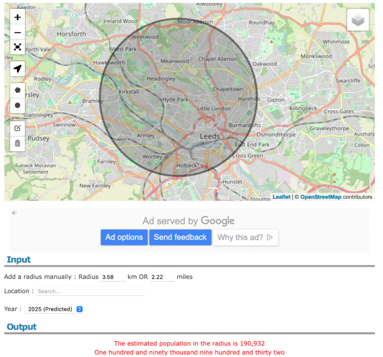This screenshot has width=383, height=357.
Task: Click the Send feedback button
Action: [180, 237]
